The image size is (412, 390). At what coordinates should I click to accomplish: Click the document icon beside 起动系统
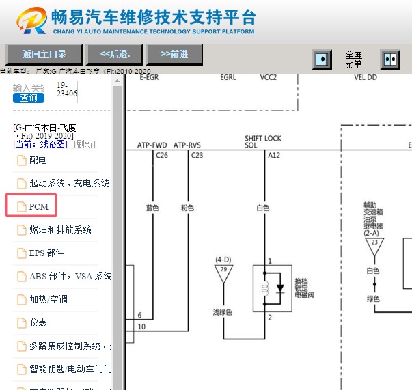coord(22,184)
